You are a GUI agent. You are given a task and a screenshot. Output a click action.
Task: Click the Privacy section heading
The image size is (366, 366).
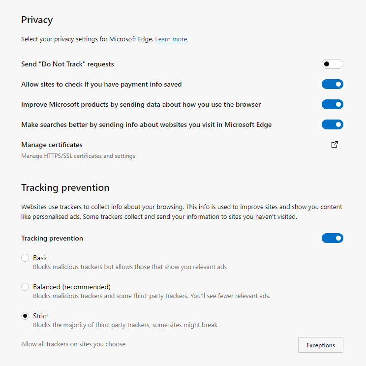click(37, 20)
